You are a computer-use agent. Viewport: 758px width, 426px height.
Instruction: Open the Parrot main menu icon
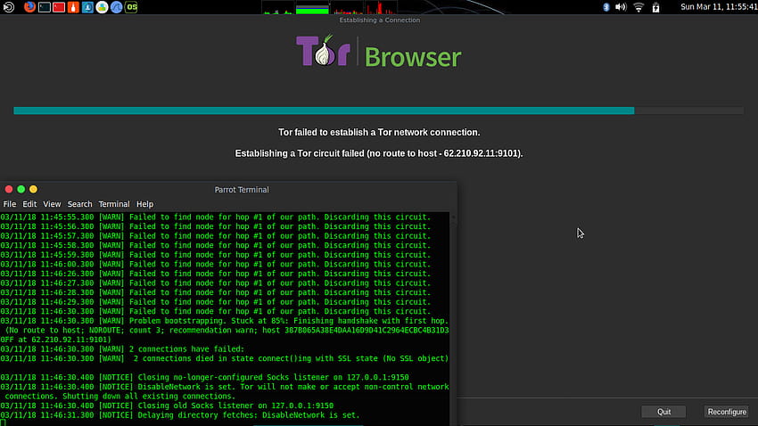point(9,7)
